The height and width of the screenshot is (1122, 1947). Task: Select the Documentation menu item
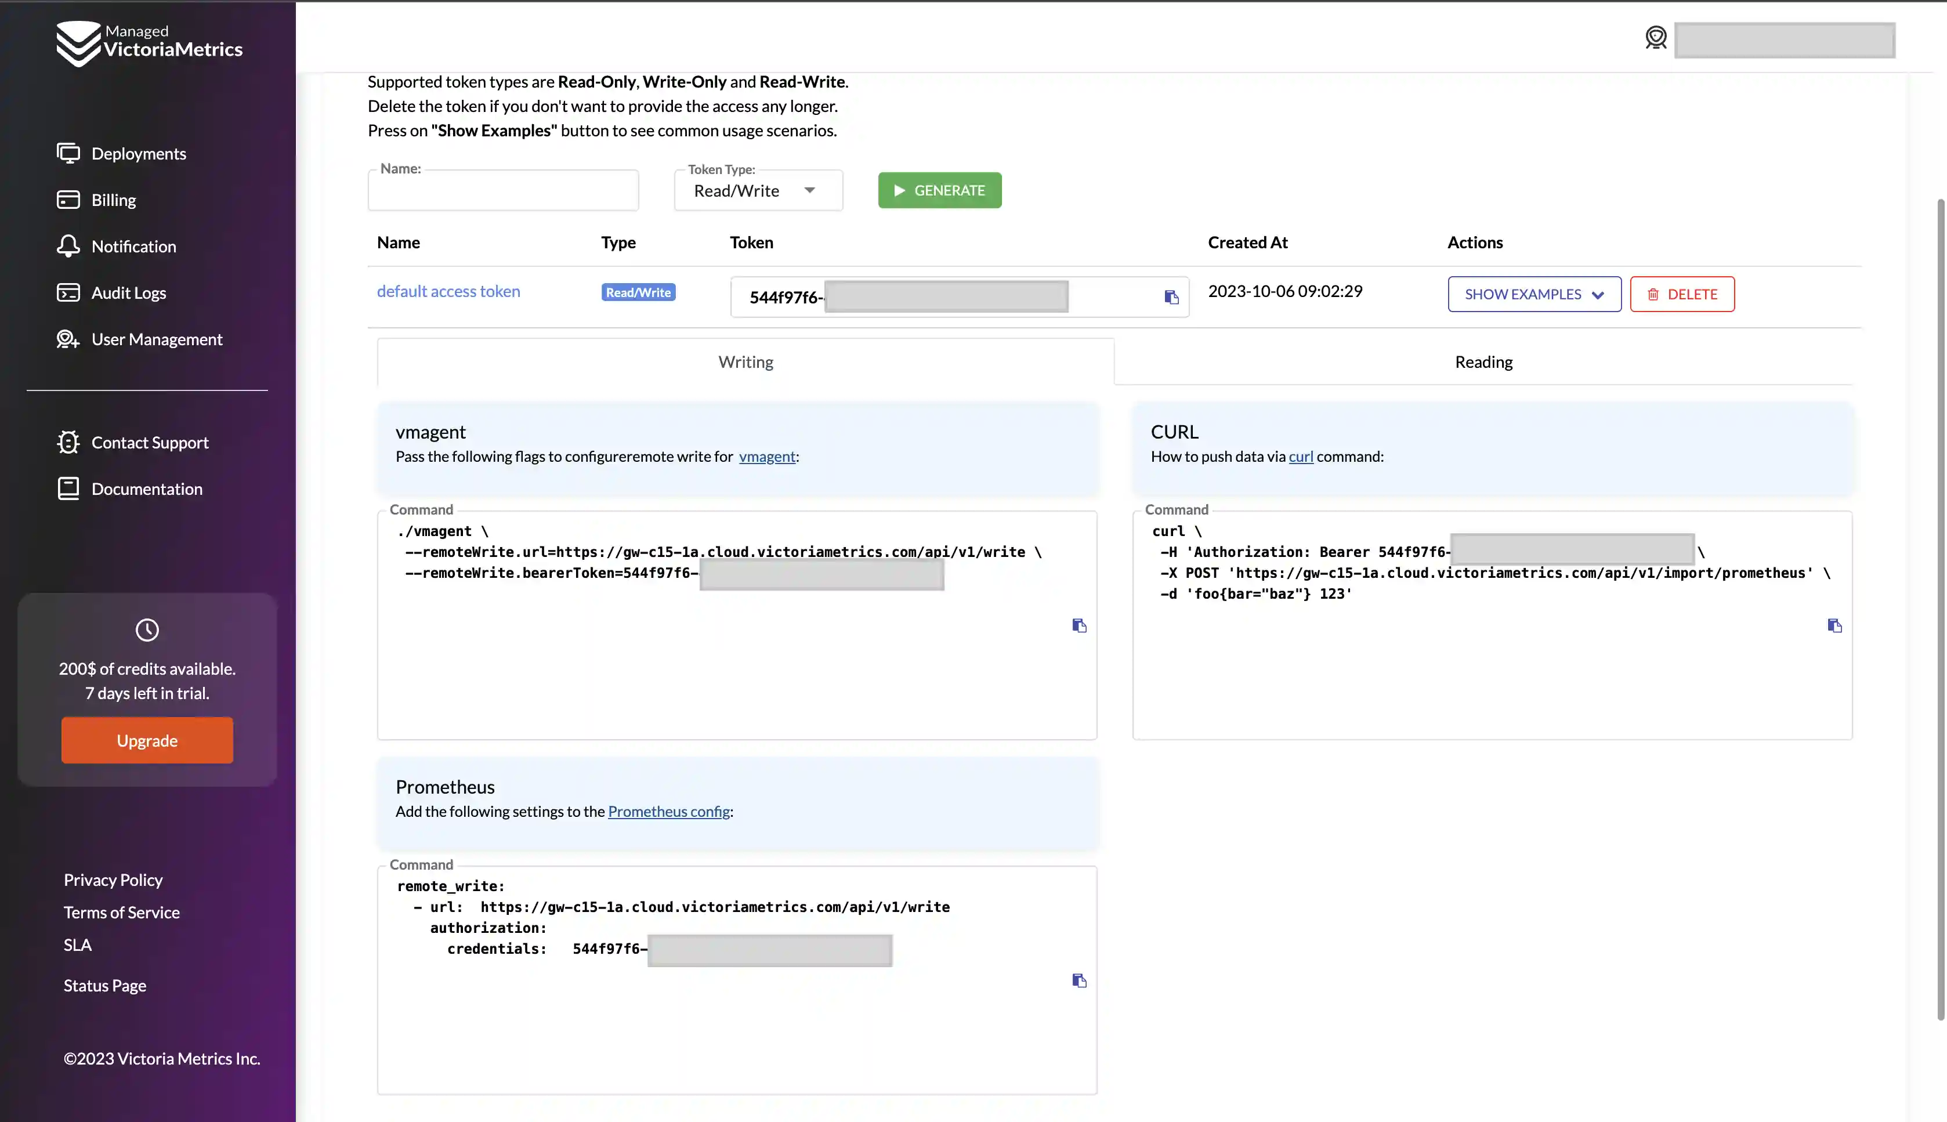pos(147,488)
